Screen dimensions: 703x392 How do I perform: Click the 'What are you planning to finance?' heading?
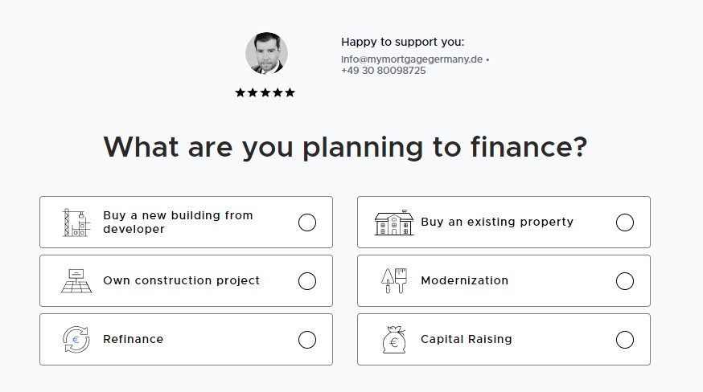pyautogui.click(x=345, y=147)
